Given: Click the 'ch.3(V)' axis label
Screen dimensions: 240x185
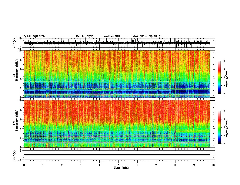Looking at the screenshot, I should [15, 155].
